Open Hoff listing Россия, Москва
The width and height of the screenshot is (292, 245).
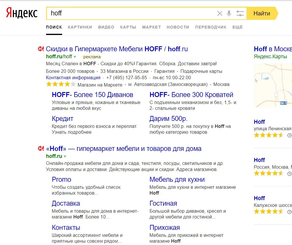[259, 160]
